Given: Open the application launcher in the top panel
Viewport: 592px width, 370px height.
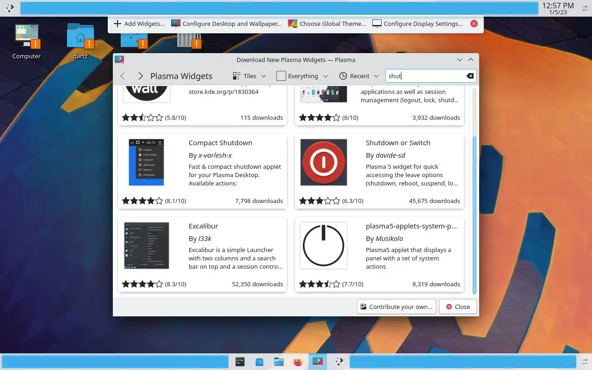Looking at the screenshot, I should pyautogui.click(x=10, y=8).
